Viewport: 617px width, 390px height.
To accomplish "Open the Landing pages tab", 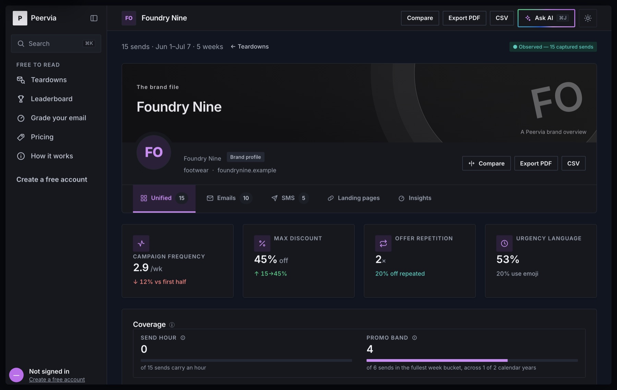I will (354, 198).
